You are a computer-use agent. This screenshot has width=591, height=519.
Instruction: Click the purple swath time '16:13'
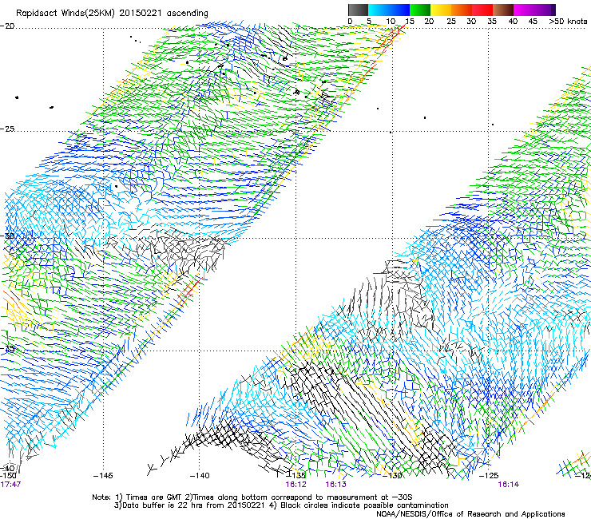(x=335, y=485)
